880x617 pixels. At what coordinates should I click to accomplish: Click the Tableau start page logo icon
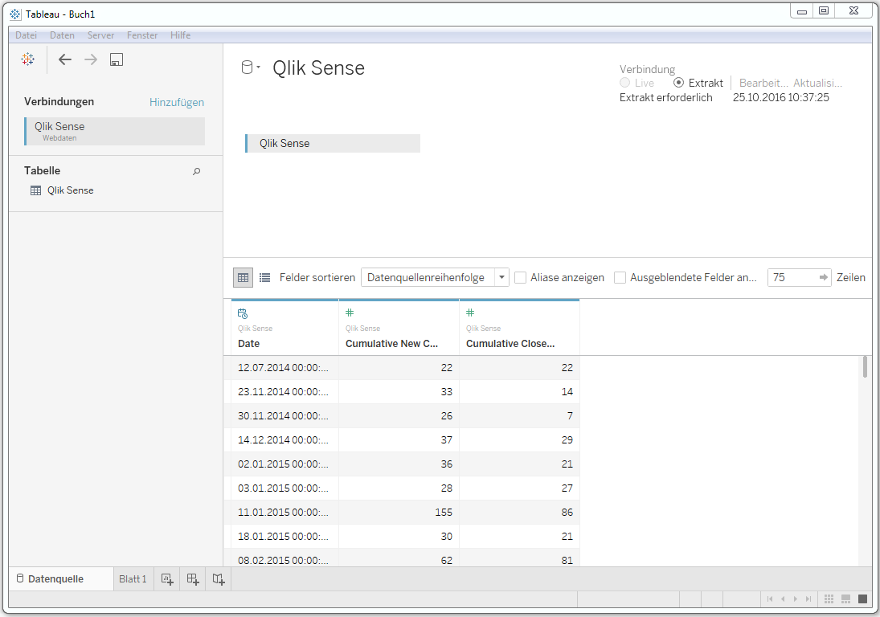(27, 59)
